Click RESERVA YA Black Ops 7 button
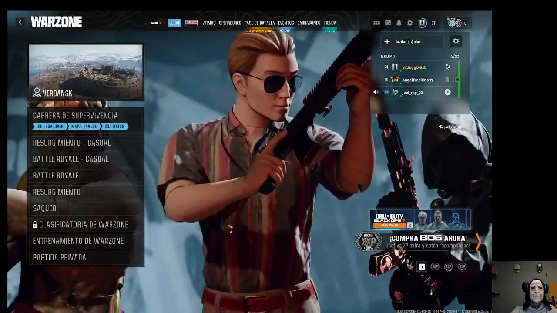The image size is (557, 313). click(x=389, y=225)
